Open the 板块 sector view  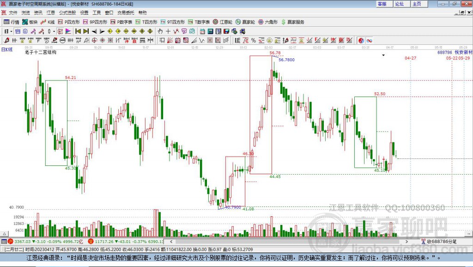point(30,22)
